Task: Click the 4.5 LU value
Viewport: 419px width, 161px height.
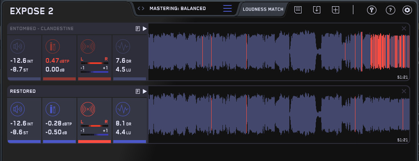Action: 123,70
